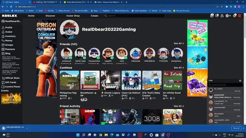The width and height of the screenshot is (246, 138).
Task: Click the browser back arrow
Action: pos(3,7)
